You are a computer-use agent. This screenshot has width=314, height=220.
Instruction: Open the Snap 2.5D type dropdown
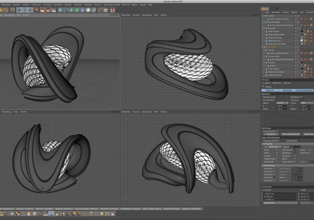tap(275, 147)
